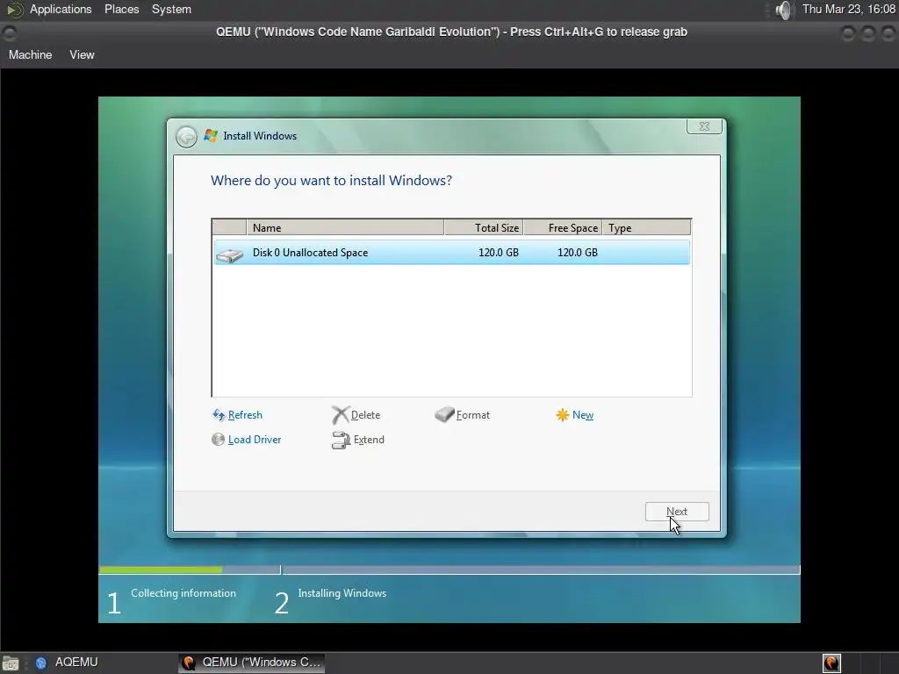This screenshot has height=674, width=899.
Task: Click the show desktop icon in bottom panel
Action: (11, 663)
